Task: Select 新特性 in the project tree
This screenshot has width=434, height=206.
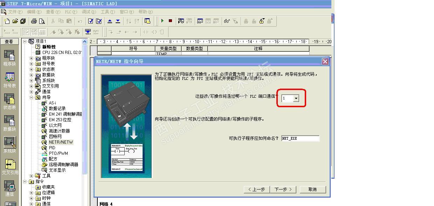Action: [x=49, y=47]
